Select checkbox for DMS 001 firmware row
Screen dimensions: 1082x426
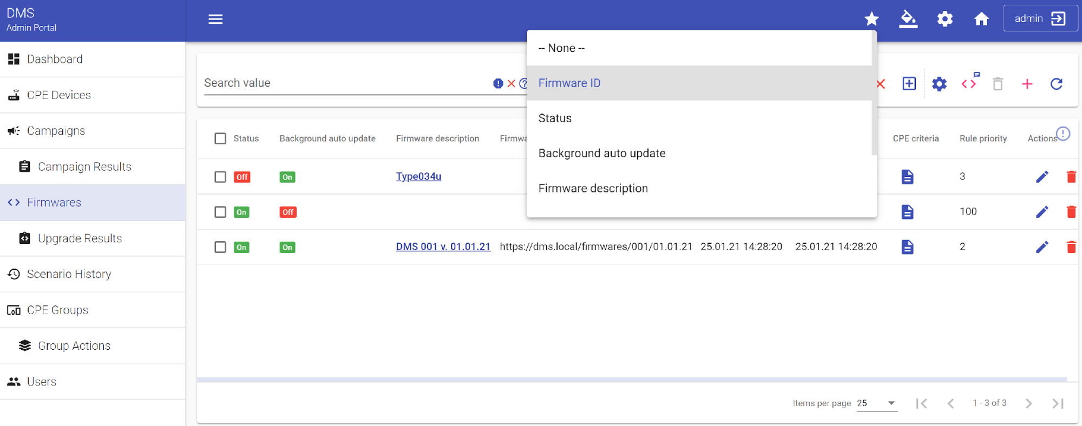click(x=220, y=247)
